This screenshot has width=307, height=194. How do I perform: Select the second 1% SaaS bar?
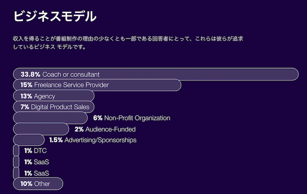pyautogui.click(x=16, y=173)
